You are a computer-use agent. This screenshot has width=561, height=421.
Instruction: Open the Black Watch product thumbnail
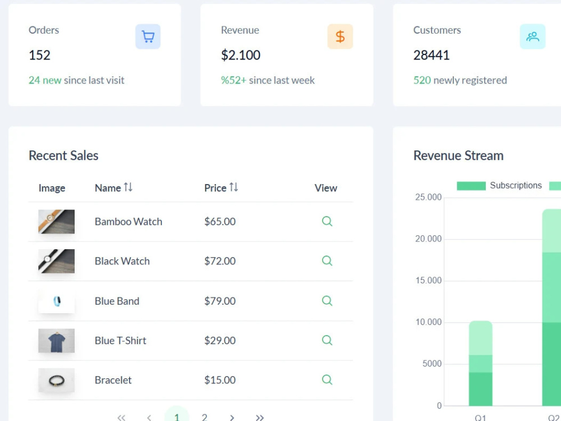click(x=57, y=261)
